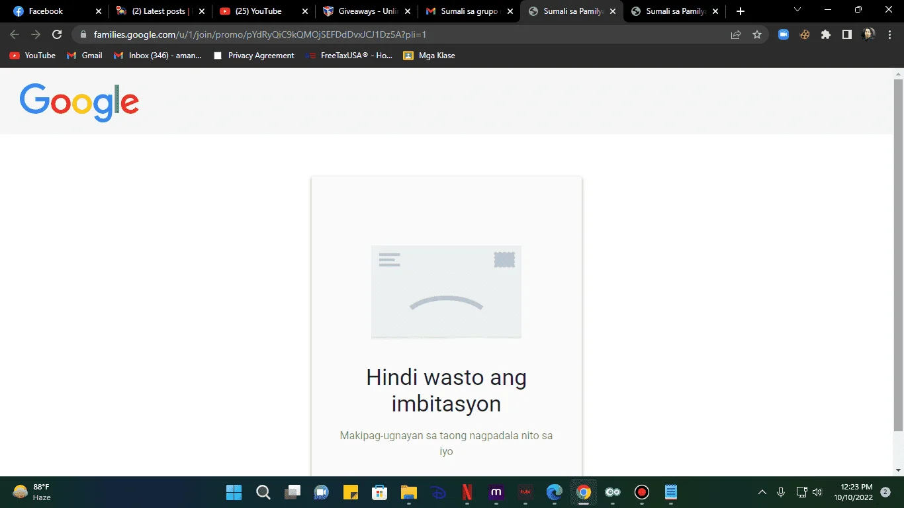This screenshot has height=508, width=904.
Task: Go back to the previous page
Action: tap(15, 34)
